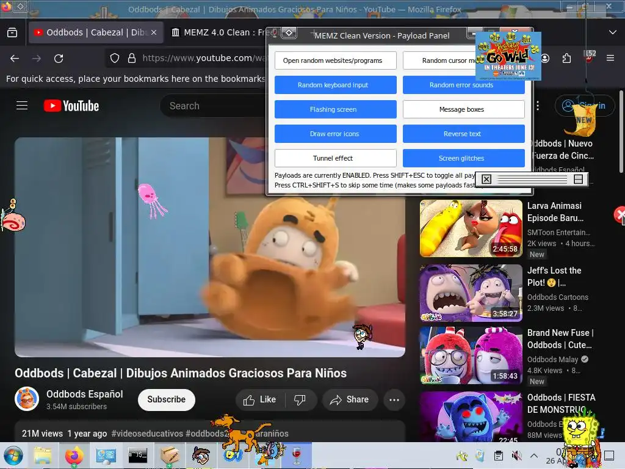Disable the Screen glitches payload

pos(464,158)
